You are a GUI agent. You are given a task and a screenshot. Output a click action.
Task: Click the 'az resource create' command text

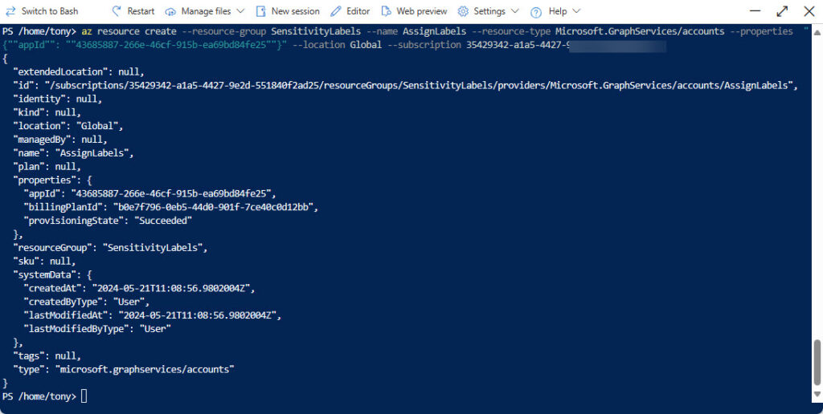coord(129,31)
